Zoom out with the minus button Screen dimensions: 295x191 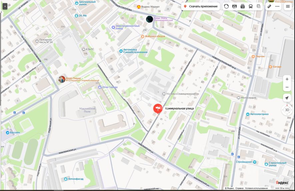(x=287, y=87)
